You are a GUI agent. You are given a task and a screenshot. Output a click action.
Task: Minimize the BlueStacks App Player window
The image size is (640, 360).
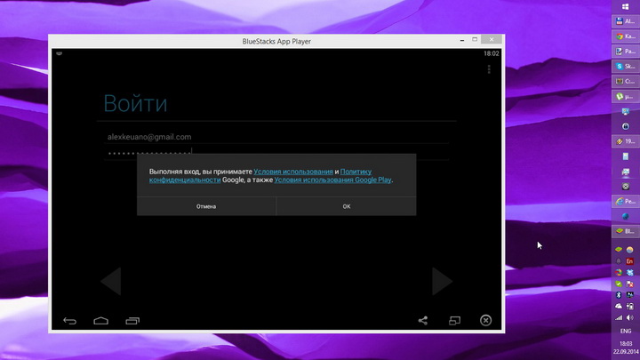pyautogui.click(x=462, y=40)
